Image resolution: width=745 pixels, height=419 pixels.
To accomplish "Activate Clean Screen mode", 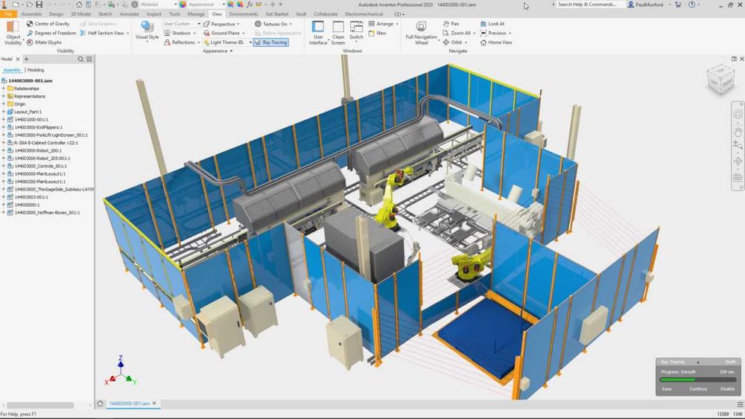I will tap(338, 33).
